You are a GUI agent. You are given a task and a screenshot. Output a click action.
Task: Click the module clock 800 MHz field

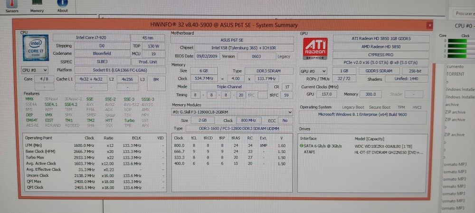248,120
